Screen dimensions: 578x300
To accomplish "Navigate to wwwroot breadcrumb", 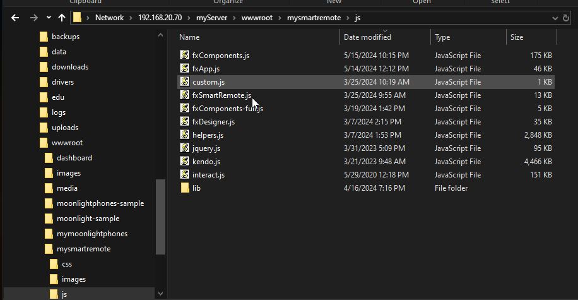I will [257, 18].
